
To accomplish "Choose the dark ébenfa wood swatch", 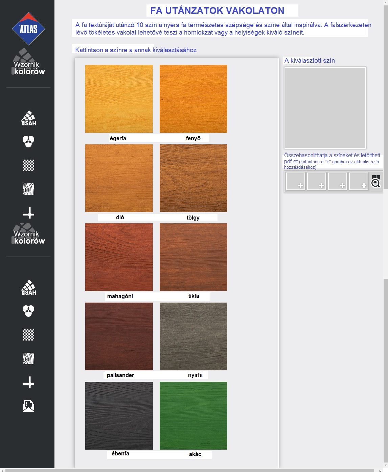I will (119, 416).
